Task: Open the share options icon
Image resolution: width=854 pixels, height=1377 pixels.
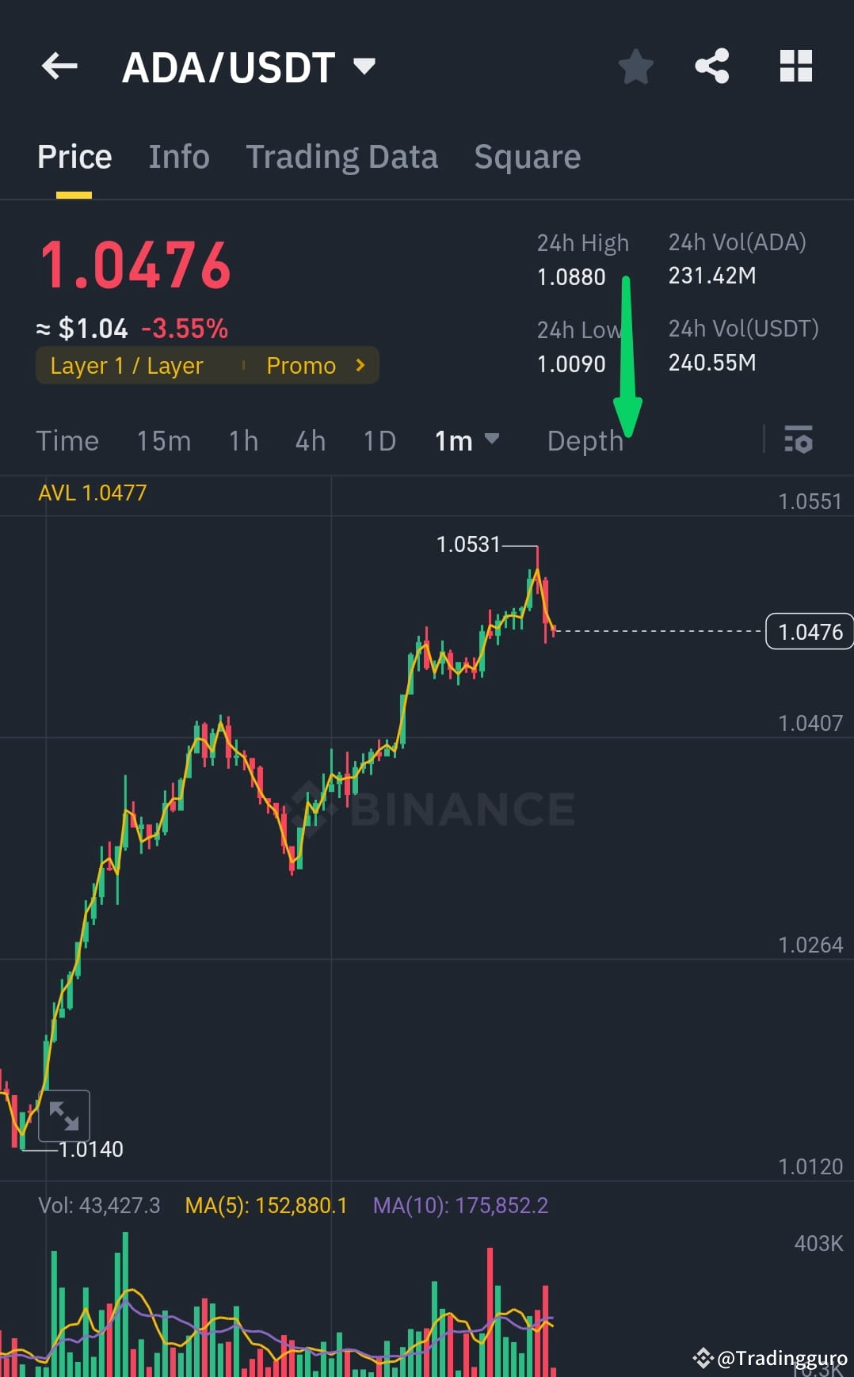Action: tap(711, 67)
